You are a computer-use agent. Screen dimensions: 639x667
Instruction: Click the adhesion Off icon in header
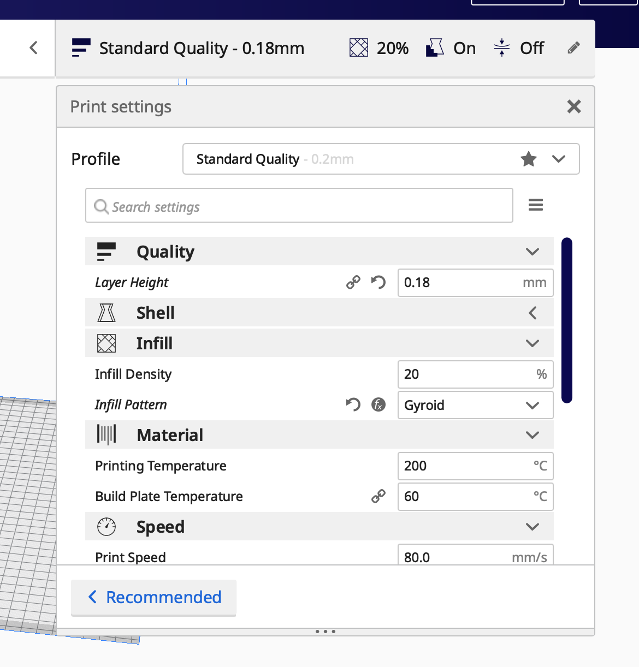click(501, 48)
